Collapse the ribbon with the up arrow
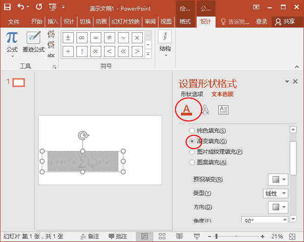The image size is (304, 242). click(x=297, y=67)
